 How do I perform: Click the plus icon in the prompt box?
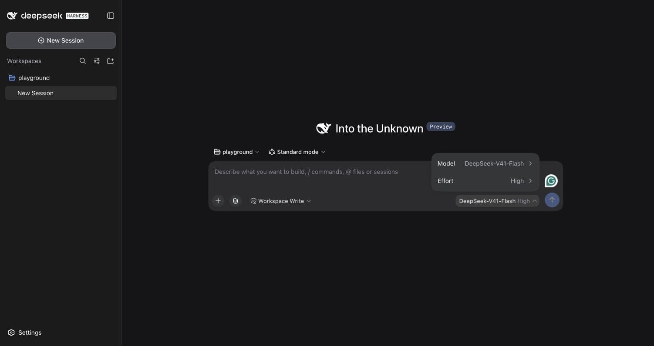[x=218, y=201]
